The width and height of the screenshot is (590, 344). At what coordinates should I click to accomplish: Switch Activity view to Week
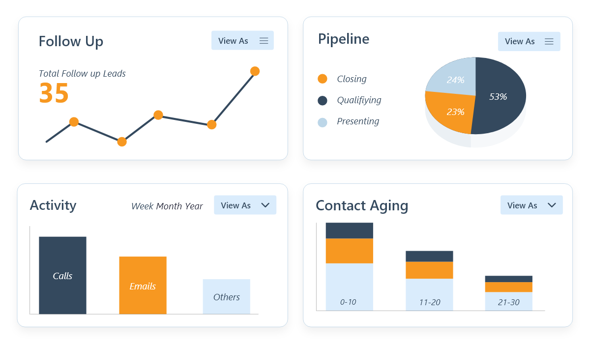tap(142, 206)
